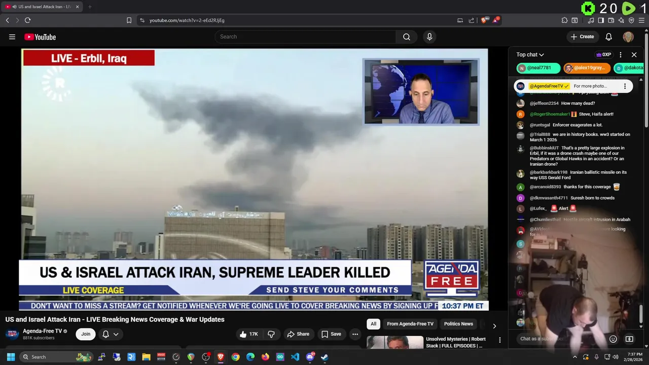Show hidden system tray icons chevron

574,357
